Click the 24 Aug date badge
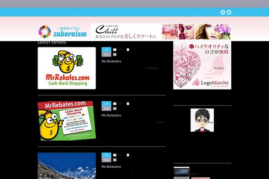Image resolution: width=269 pixels, height=179 pixels. point(106,106)
